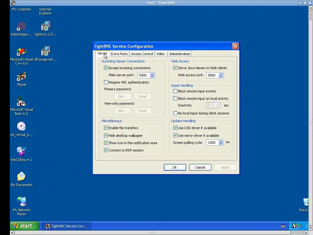Click the keyboard icon in taskbar
The width and height of the screenshot is (313, 235).
pyautogui.click(x=283, y=226)
